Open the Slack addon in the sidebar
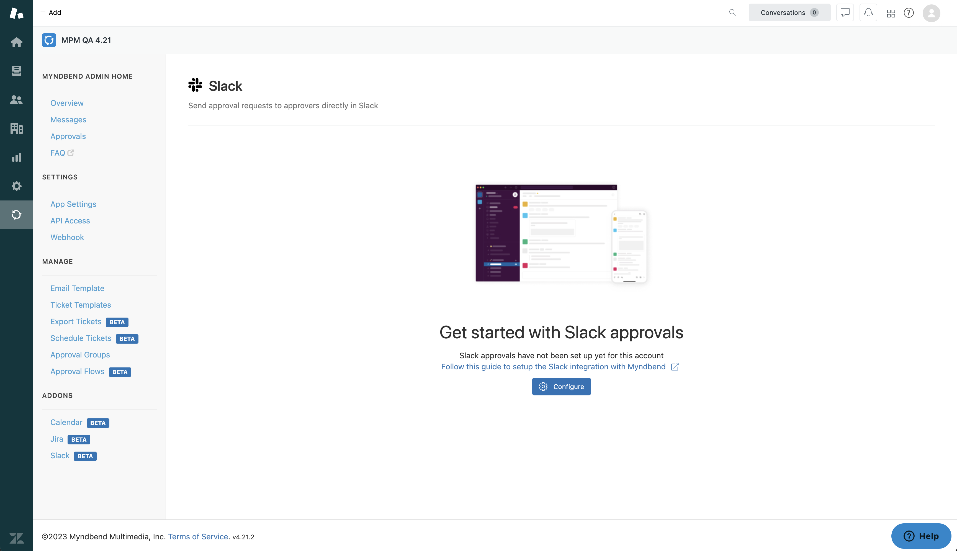The height and width of the screenshot is (551, 957). click(x=60, y=456)
